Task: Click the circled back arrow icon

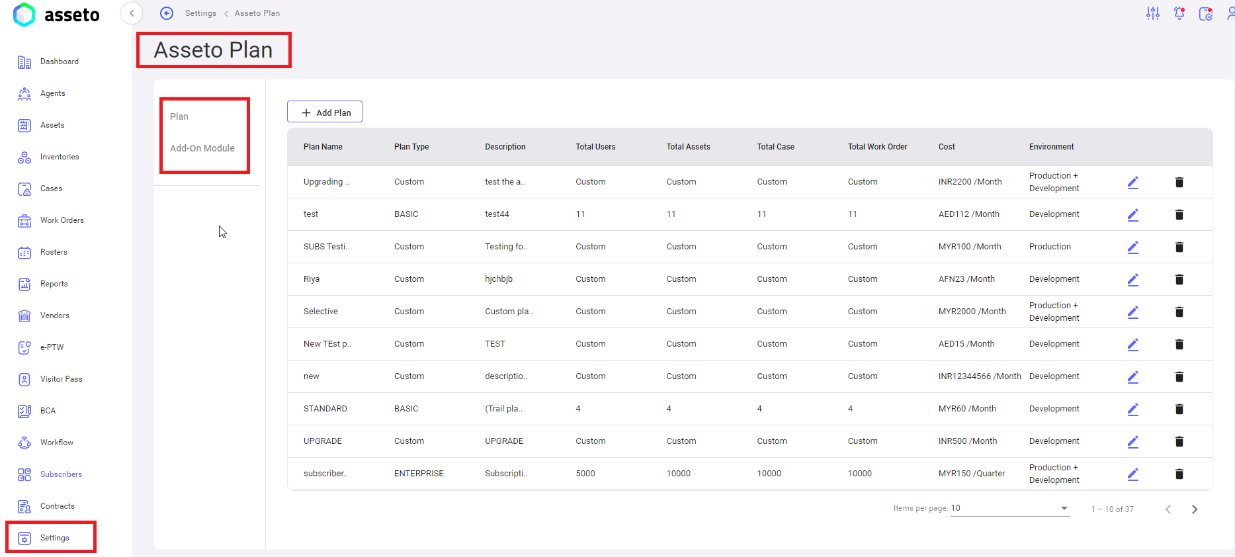Action: coord(167,13)
